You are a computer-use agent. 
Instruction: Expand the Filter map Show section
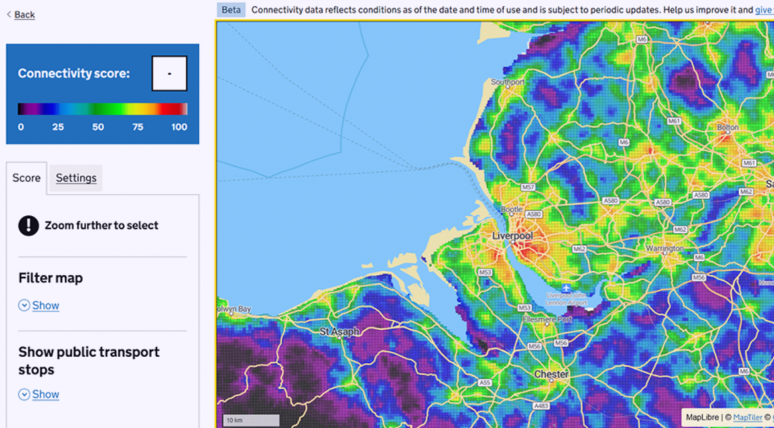point(45,306)
